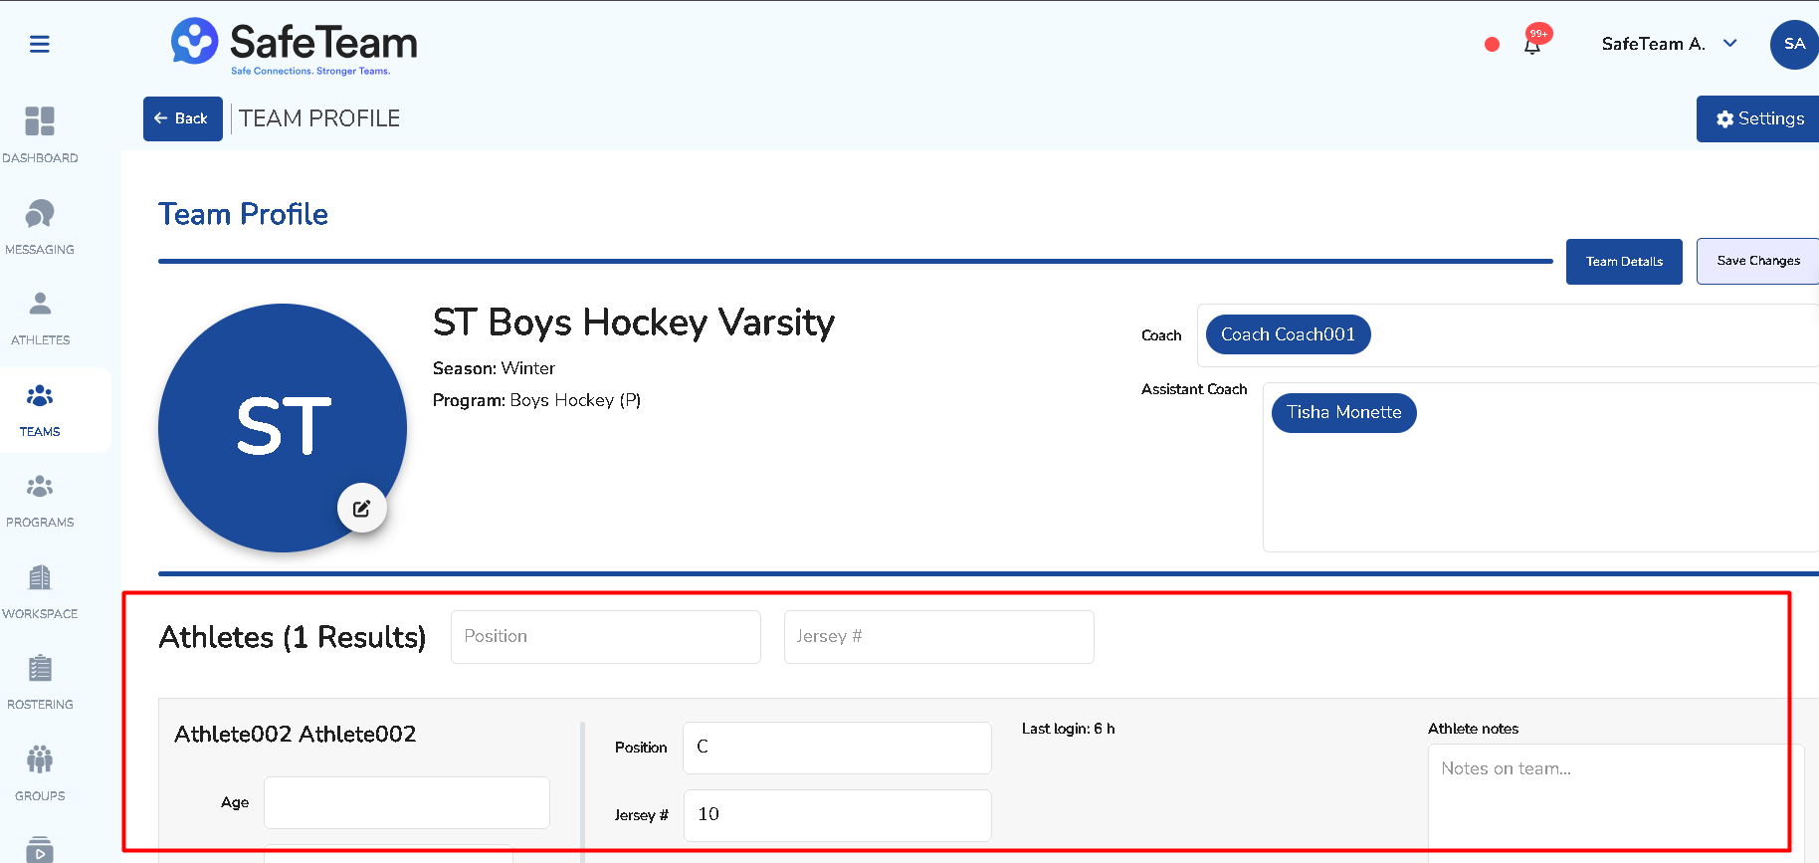The image size is (1819, 863).
Task: Open Messaging from sidebar
Action: pos(40,226)
